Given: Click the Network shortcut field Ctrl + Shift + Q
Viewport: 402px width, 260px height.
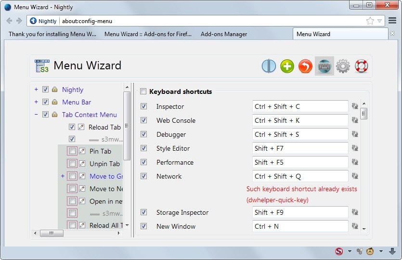Looking at the screenshot, I should 300,176.
